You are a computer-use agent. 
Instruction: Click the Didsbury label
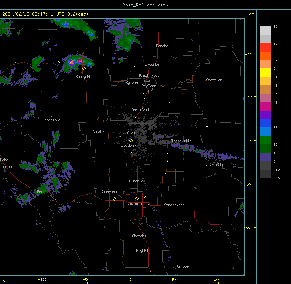pyautogui.click(x=129, y=145)
